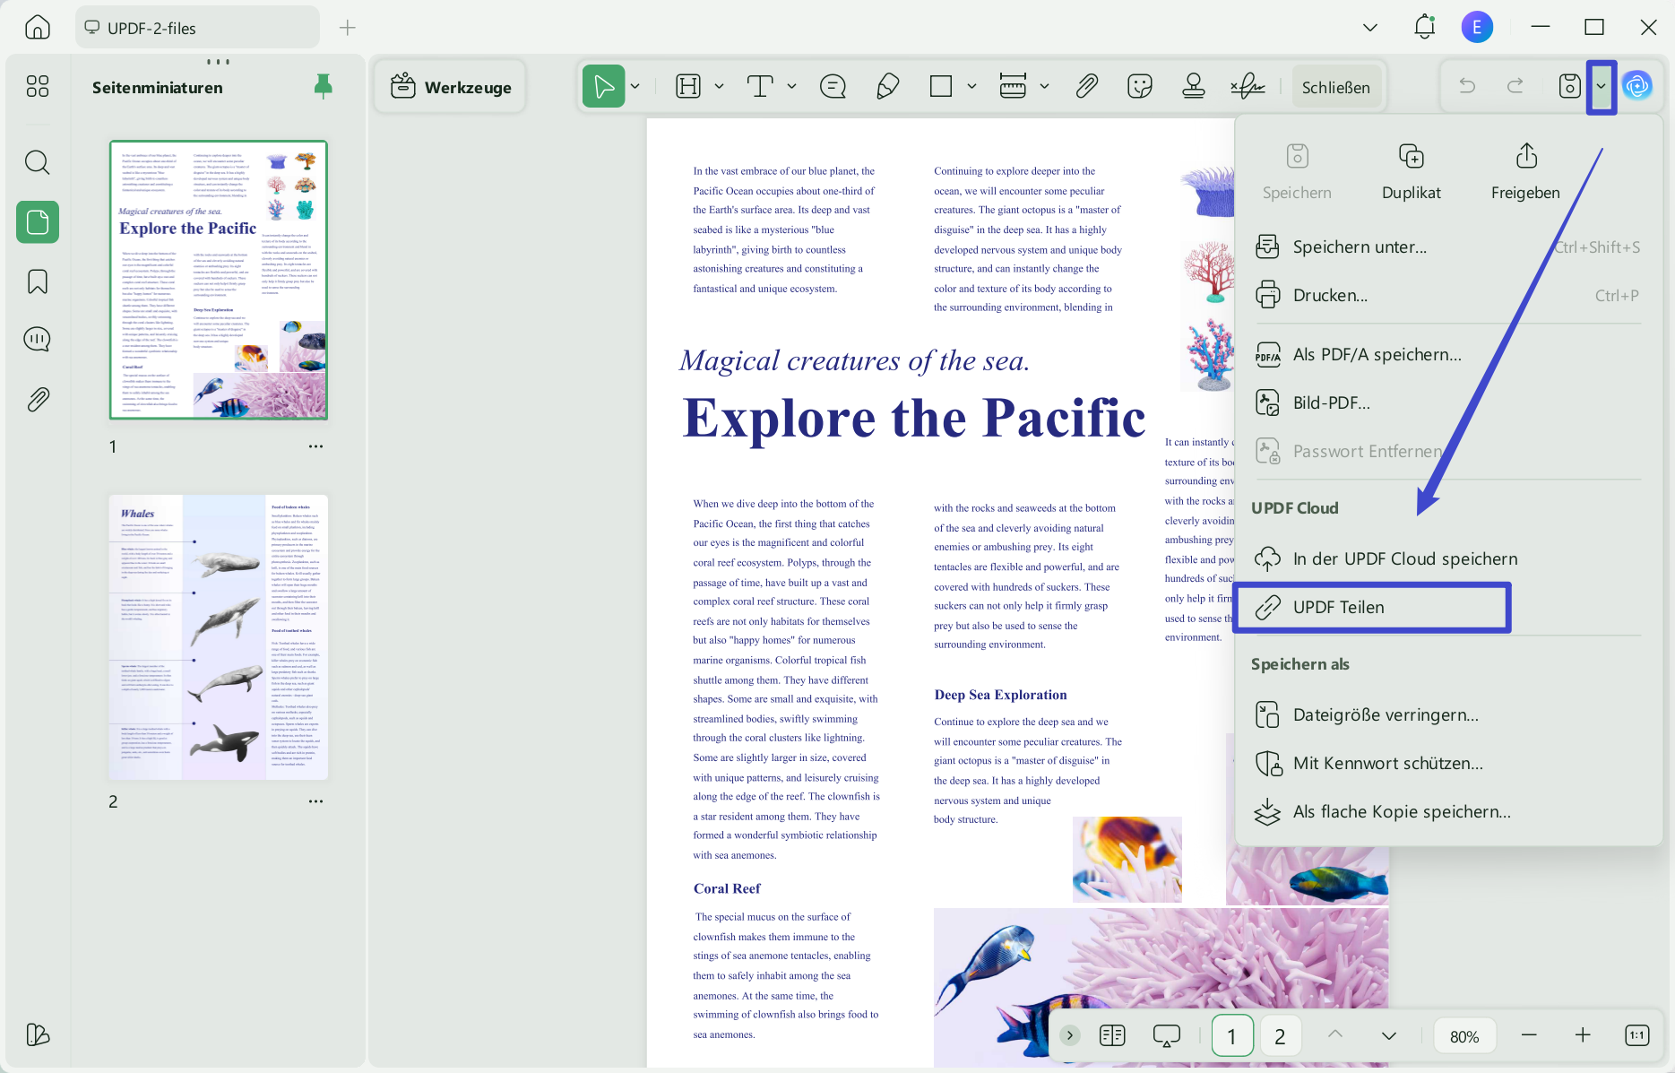Screen dimensions: 1675x1073
Task: Redo the last action
Action: coord(1515,86)
